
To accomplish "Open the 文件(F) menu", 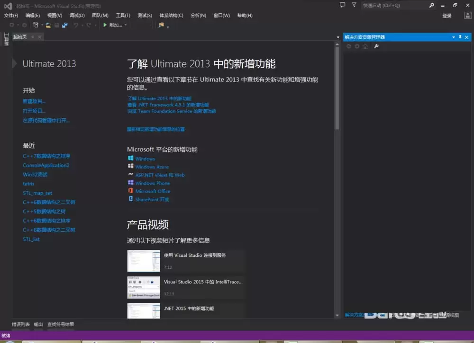I will [x=10, y=15].
